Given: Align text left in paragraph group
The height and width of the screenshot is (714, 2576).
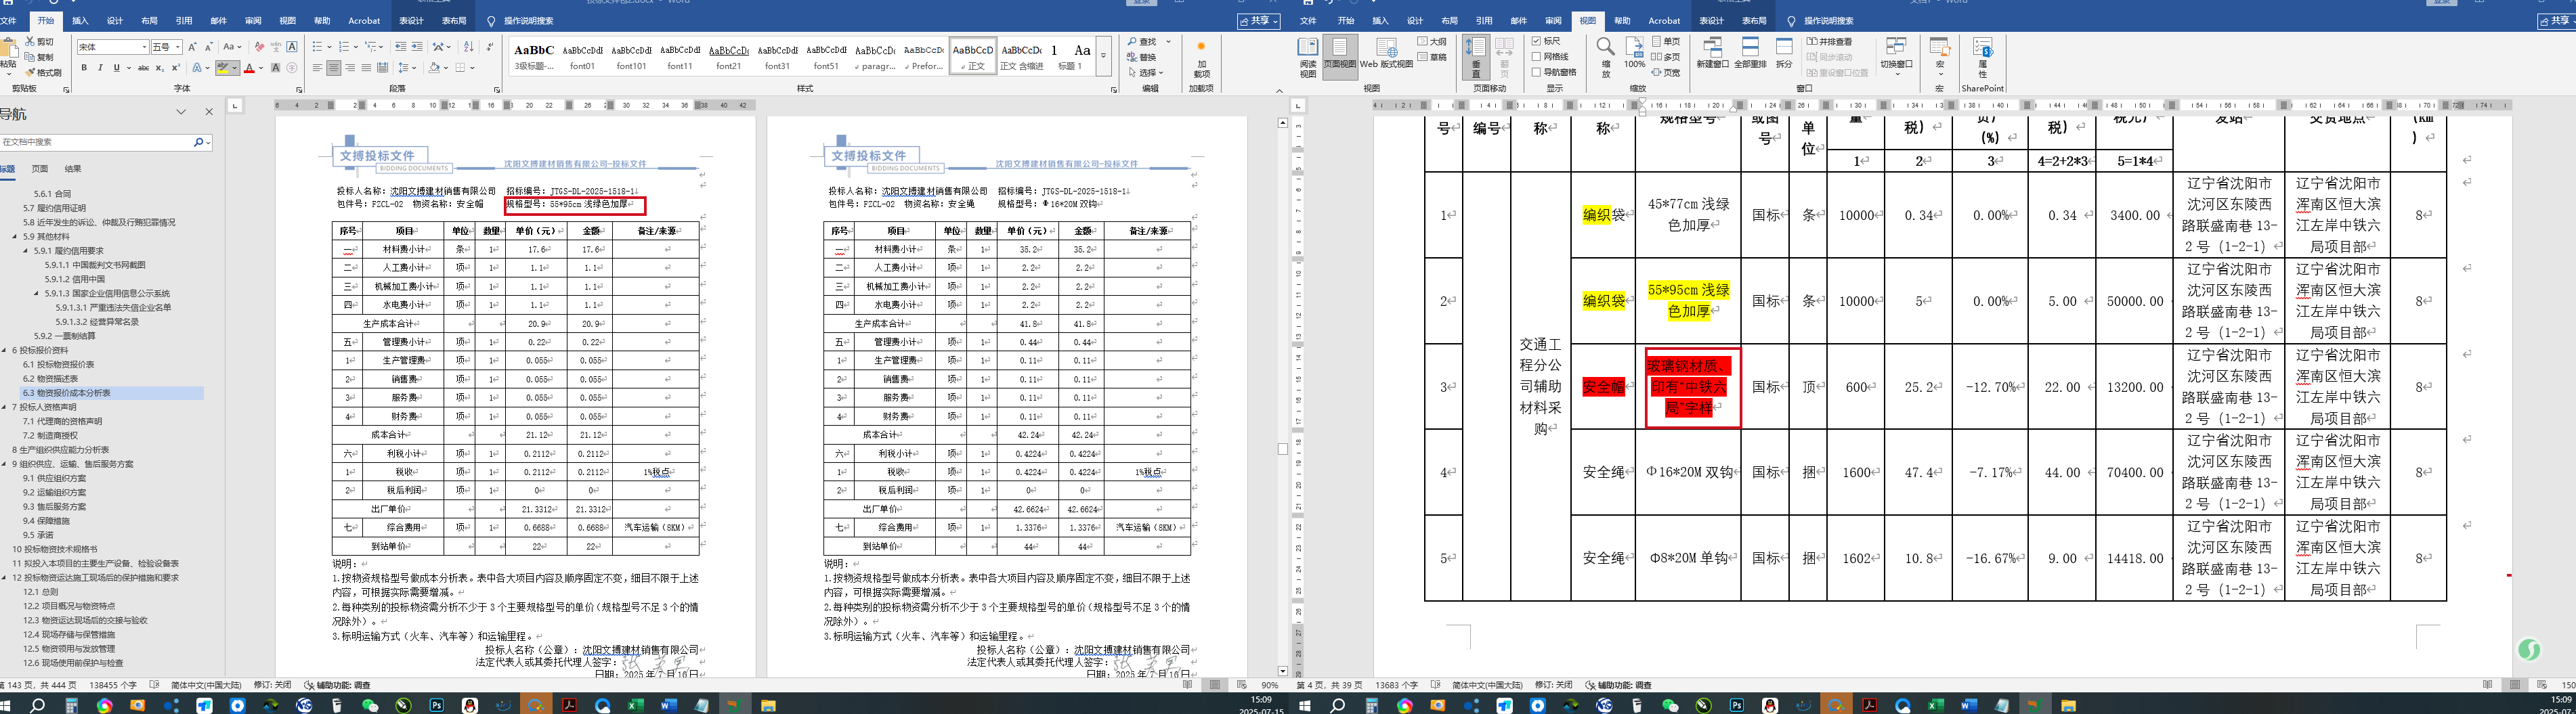Looking at the screenshot, I should 317,68.
